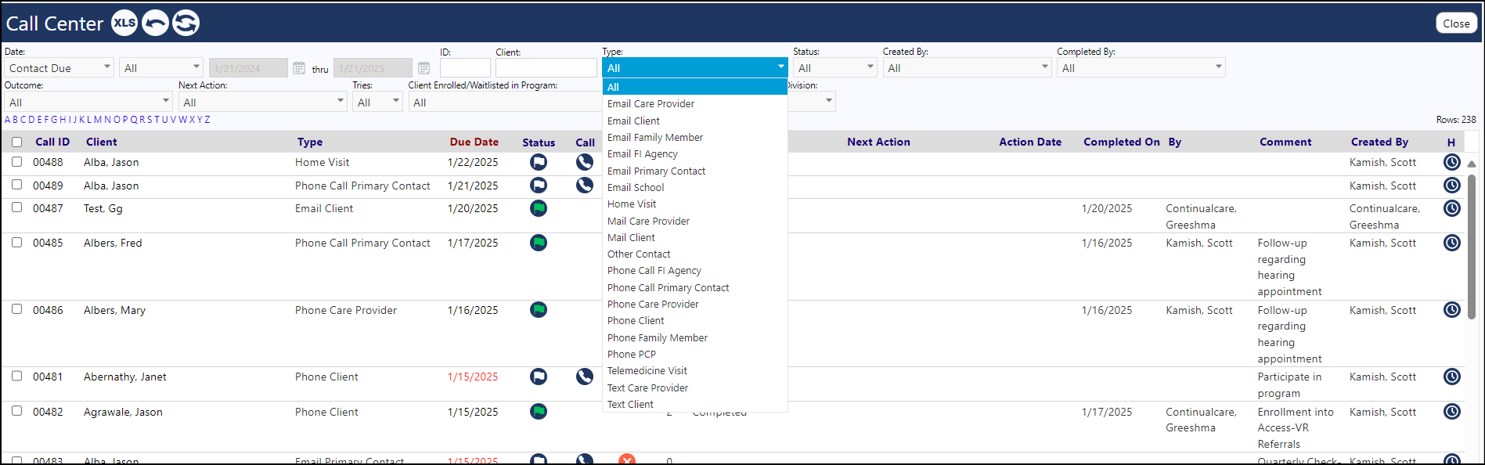This screenshot has height=465, width=1485.
Task: Close the Call Center window with Close button
Action: click(x=1456, y=23)
